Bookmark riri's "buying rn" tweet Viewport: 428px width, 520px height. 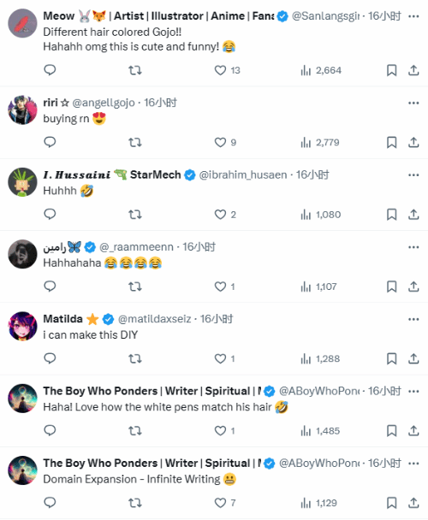click(391, 143)
